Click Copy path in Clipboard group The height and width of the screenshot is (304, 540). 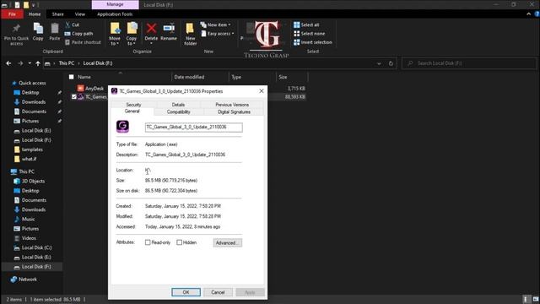click(x=78, y=34)
